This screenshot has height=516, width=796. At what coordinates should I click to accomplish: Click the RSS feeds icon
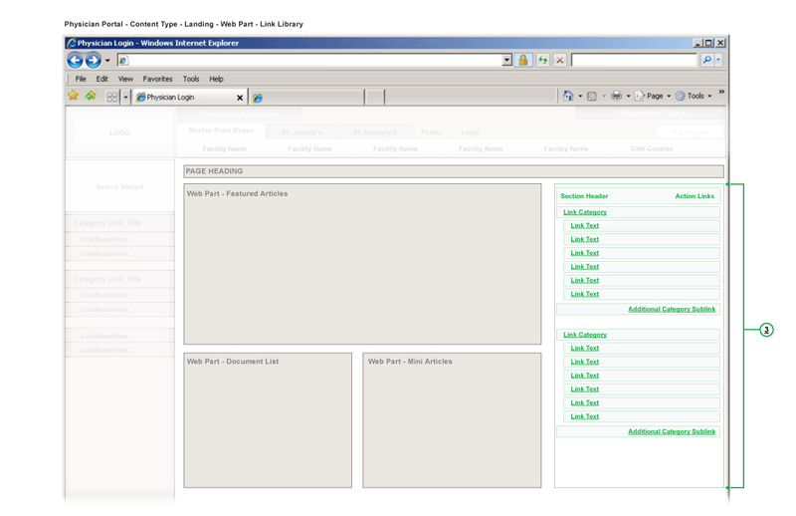coord(592,96)
